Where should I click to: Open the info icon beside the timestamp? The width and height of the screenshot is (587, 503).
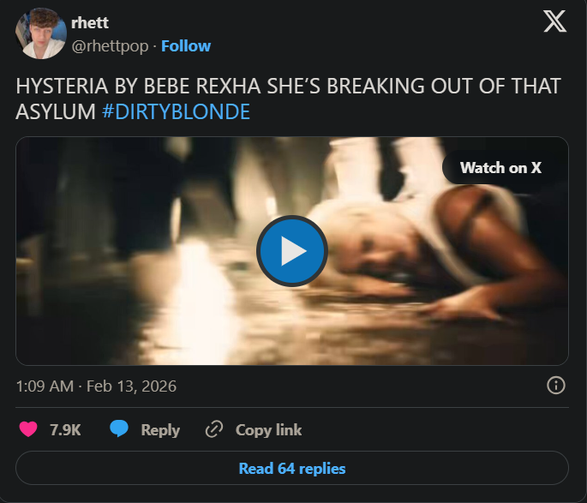555,386
